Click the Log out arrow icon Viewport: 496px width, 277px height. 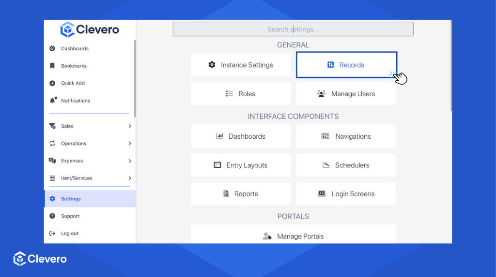pos(52,233)
